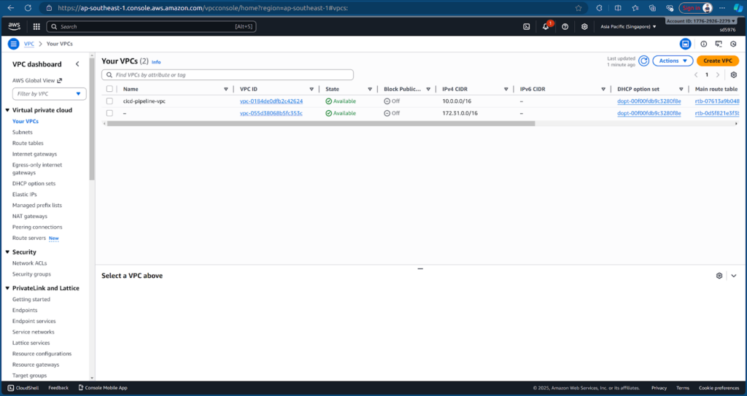Select the cicd-pipeline-vpc row checkbox
This screenshot has height=396, width=747.
click(x=109, y=101)
